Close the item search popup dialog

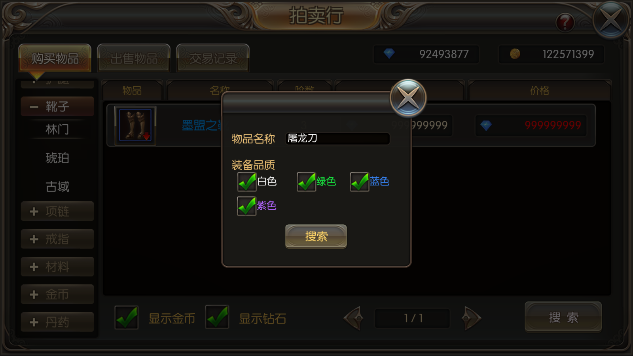tap(408, 98)
